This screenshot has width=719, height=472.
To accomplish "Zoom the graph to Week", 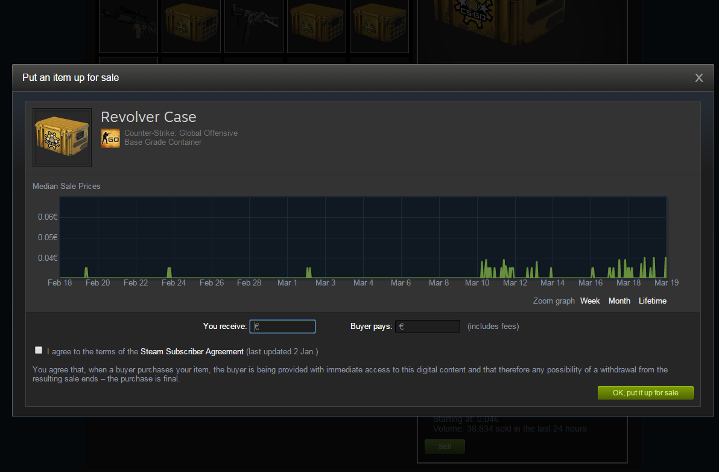I will (590, 301).
